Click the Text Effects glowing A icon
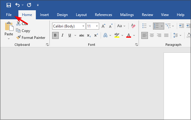This screenshot has height=120, width=191. coord(105,35)
